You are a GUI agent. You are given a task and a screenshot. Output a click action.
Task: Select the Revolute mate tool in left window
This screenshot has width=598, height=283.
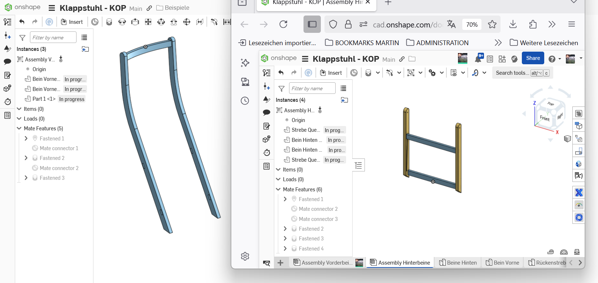[x=122, y=22]
